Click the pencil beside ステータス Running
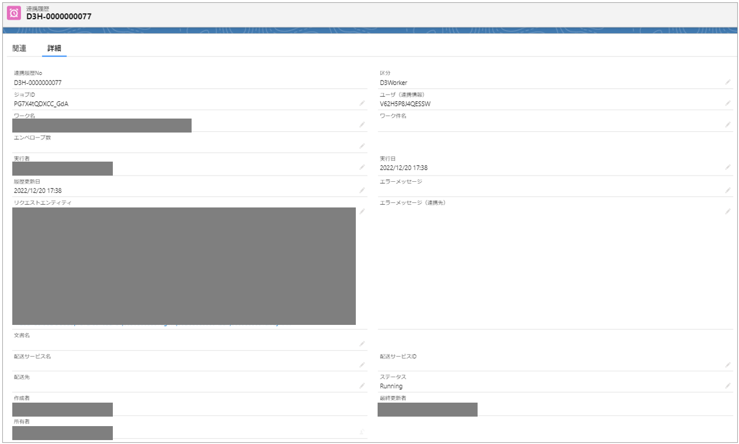 click(728, 386)
